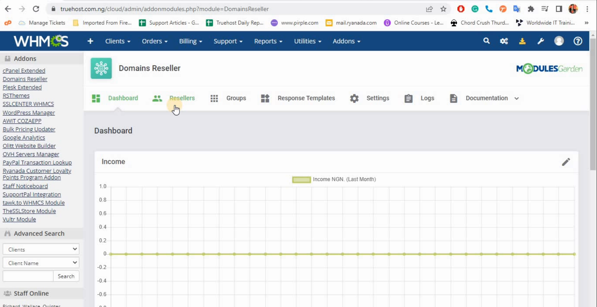
Task: Open Staff Noticeboard addon link
Action: click(x=25, y=186)
